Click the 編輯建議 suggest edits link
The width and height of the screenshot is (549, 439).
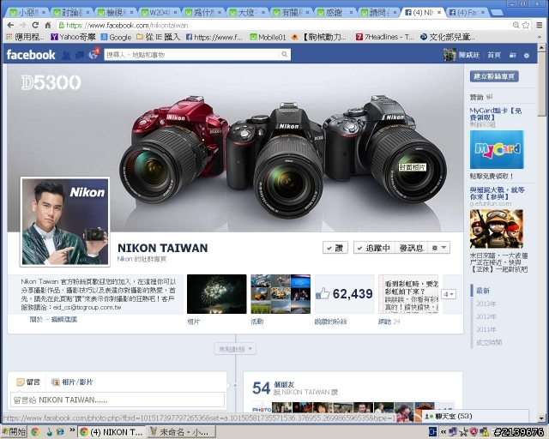[64, 319]
